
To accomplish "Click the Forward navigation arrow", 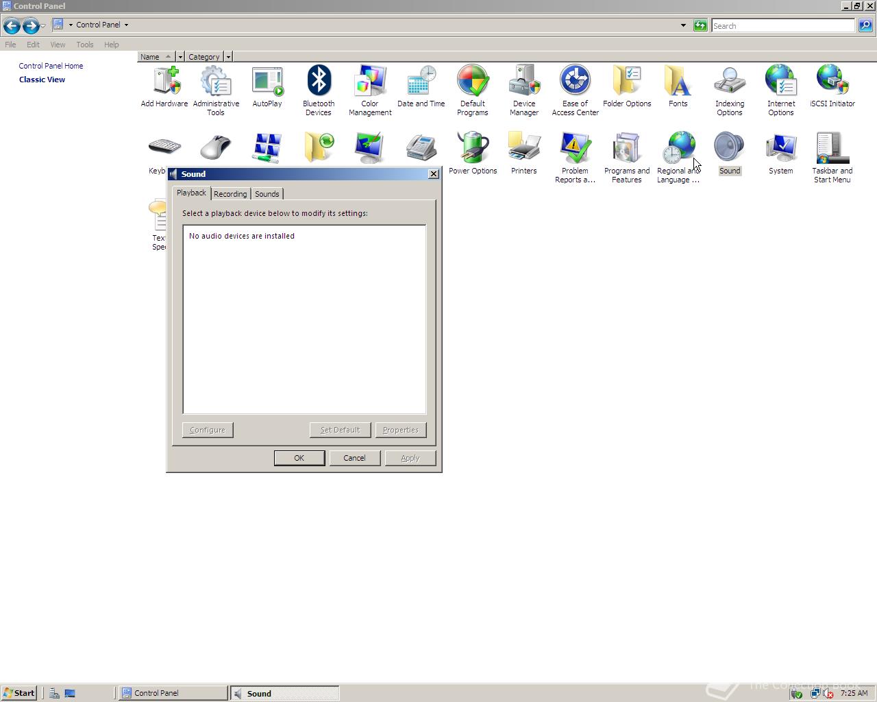I will [30, 25].
